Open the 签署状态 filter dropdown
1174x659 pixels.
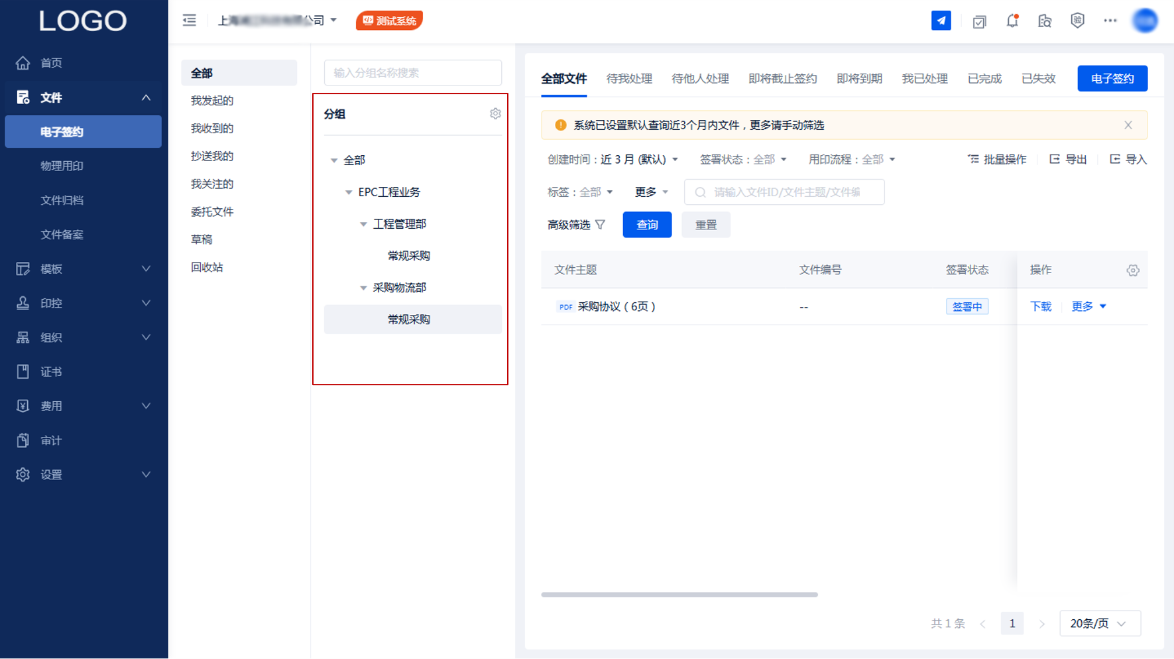(x=742, y=160)
